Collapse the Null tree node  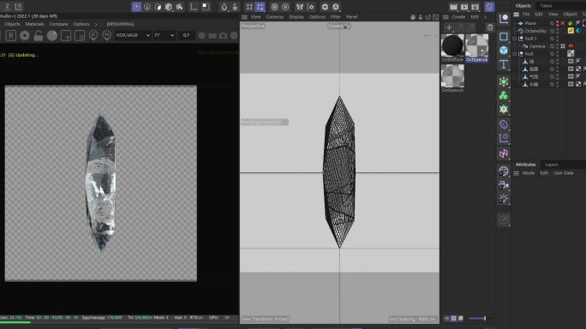click(515, 54)
